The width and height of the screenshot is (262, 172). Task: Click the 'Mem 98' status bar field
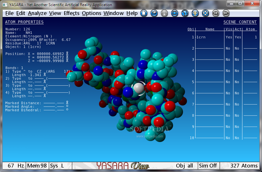click(37, 166)
